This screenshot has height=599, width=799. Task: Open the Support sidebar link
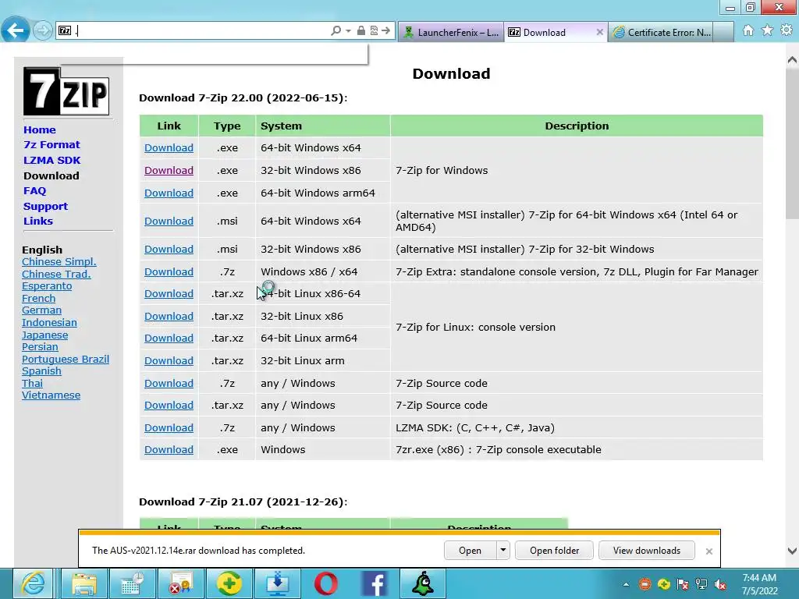tap(45, 206)
